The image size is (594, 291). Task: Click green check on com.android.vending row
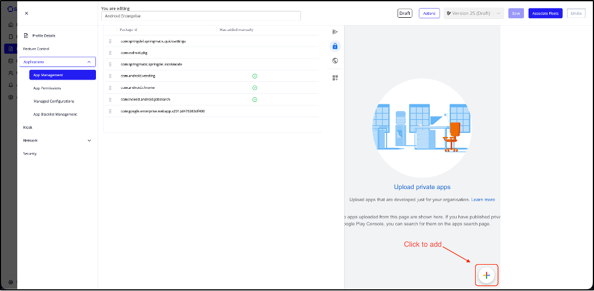click(254, 76)
